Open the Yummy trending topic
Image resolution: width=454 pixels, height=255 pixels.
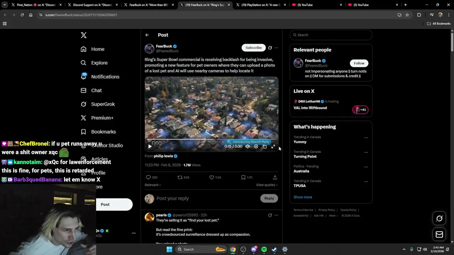[300, 142]
